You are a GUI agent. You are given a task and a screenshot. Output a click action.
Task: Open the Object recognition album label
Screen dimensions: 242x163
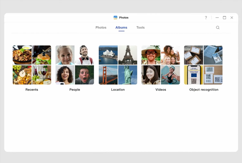(204, 90)
